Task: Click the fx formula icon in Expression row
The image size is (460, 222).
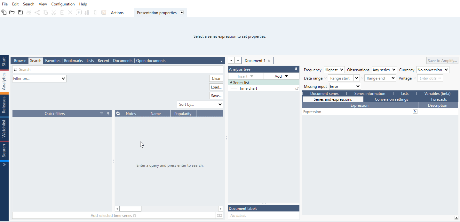Action: tap(415, 111)
